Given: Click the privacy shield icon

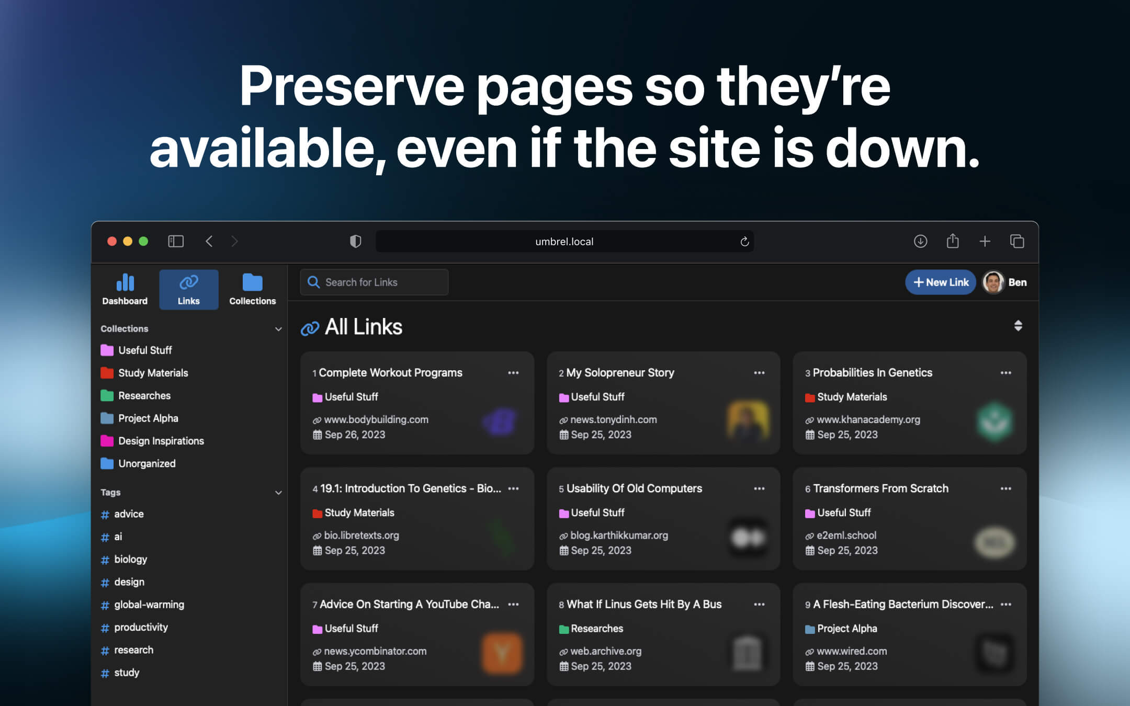Looking at the screenshot, I should [x=355, y=241].
